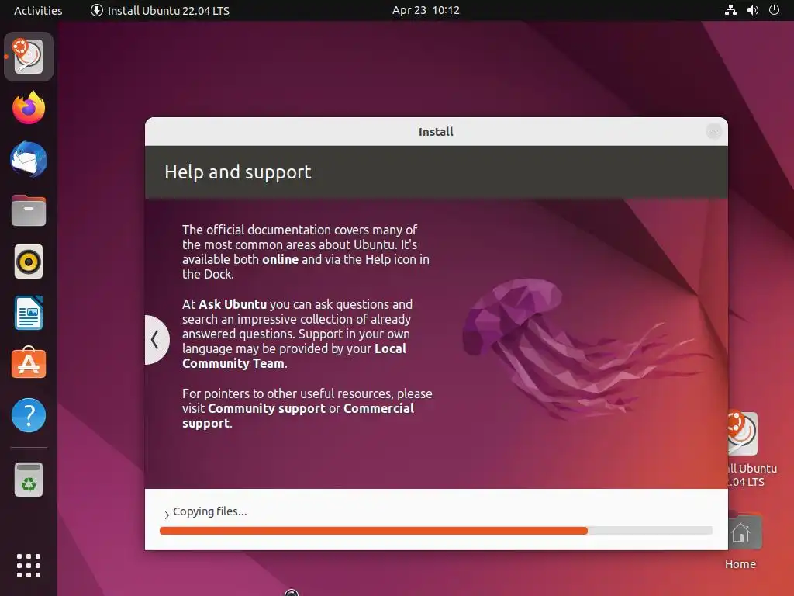
Task: Open the Ubuntu installer icon in dock
Action: coord(29,57)
